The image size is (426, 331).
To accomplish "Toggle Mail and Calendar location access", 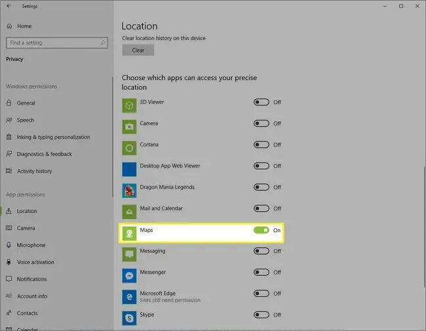I will tap(261, 208).
